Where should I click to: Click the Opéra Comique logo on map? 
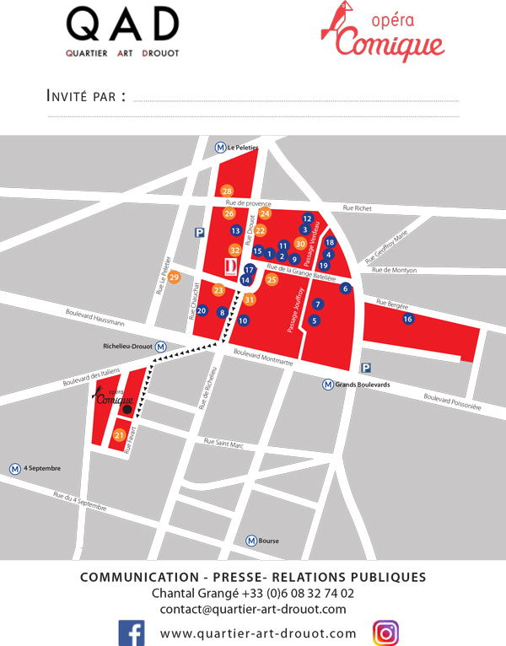113,396
